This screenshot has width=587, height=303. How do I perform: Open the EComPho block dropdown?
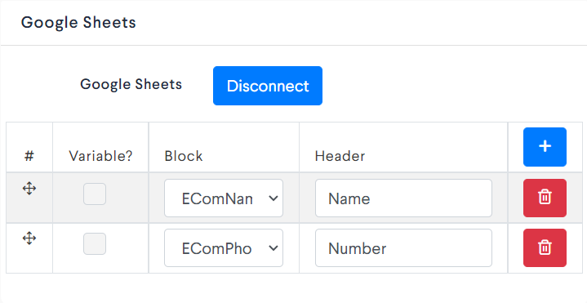[x=224, y=247]
